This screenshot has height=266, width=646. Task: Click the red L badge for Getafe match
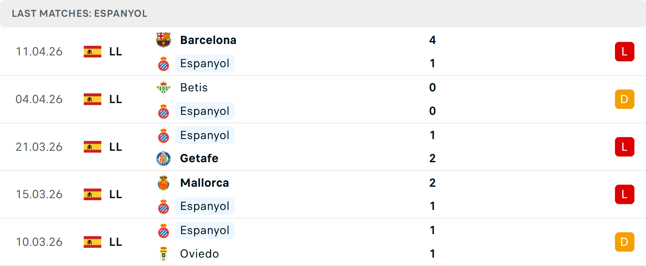click(624, 147)
